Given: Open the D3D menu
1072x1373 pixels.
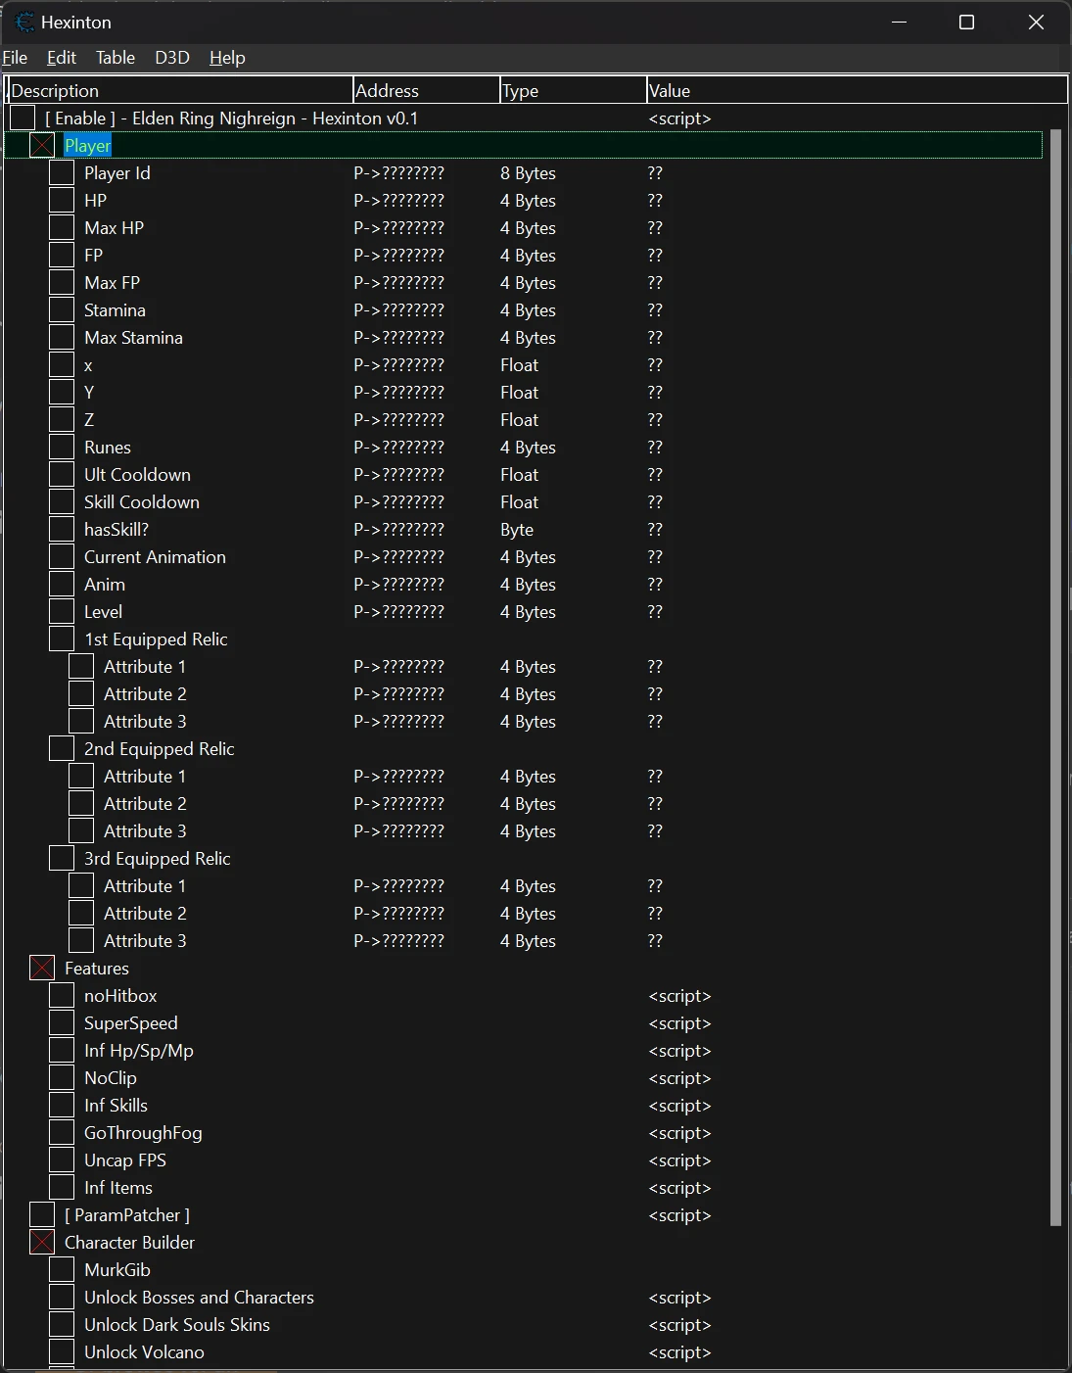Looking at the screenshot, I should tap(171, 58).
